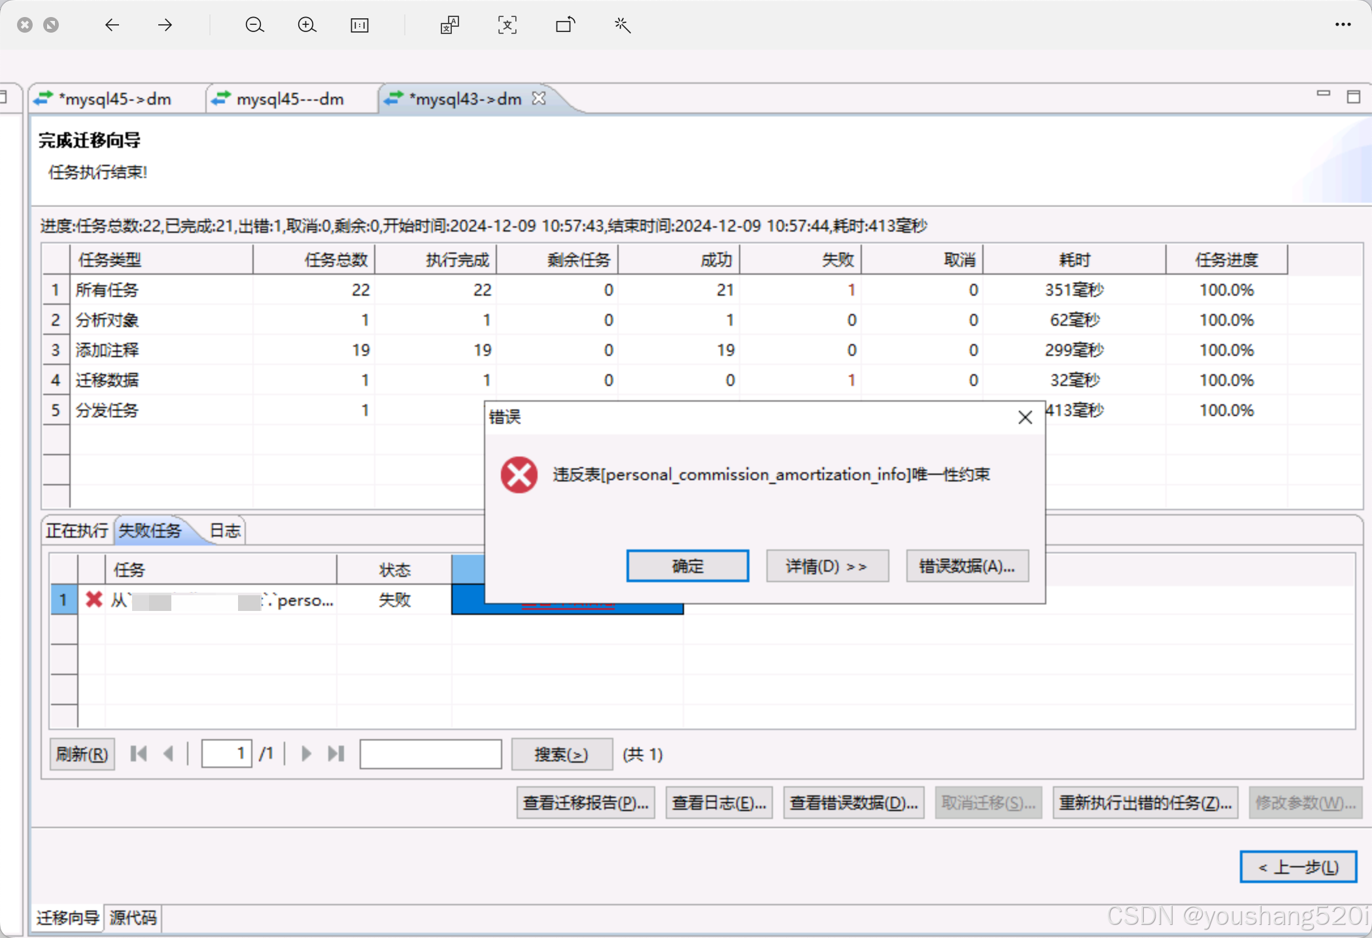The width and height of the screenshot is (1372, 938).
Task: Go to the last page of failed tasks
Action: 336,754
